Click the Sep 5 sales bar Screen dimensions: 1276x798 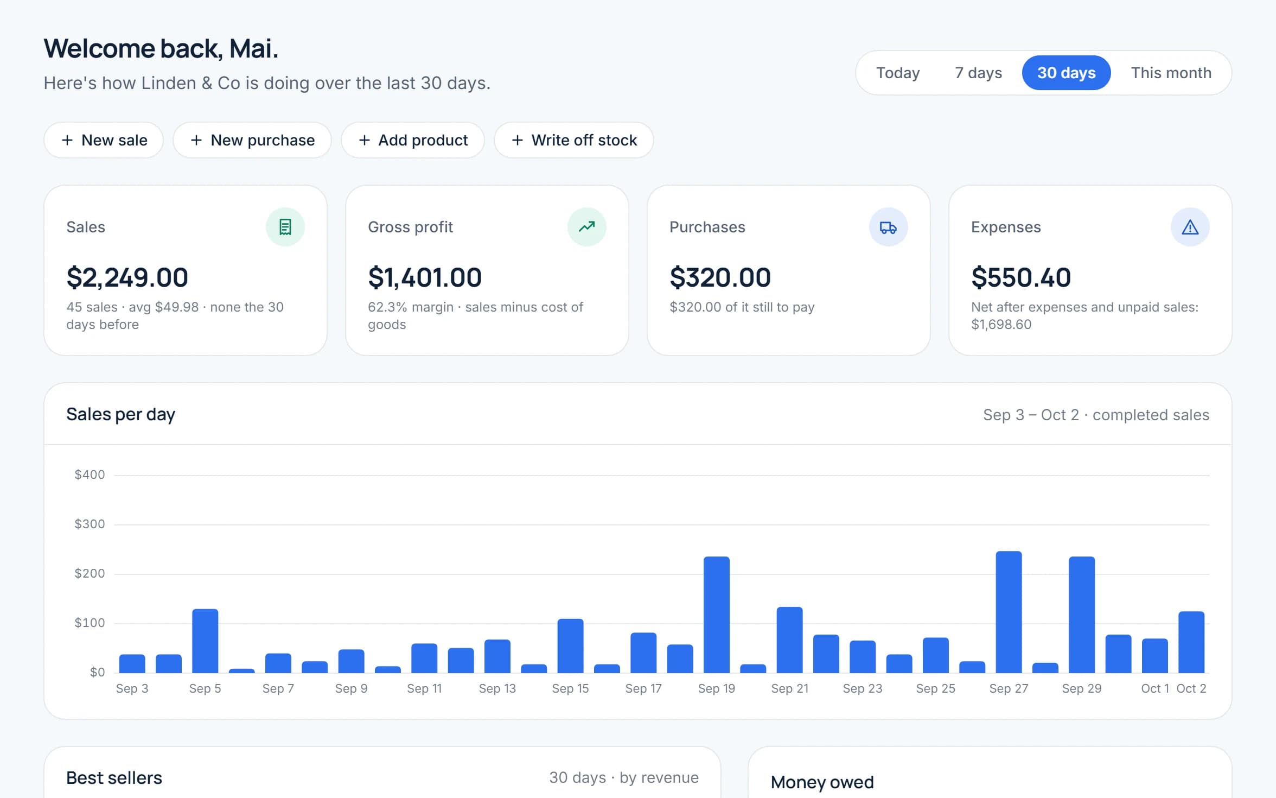pos(205,641)
